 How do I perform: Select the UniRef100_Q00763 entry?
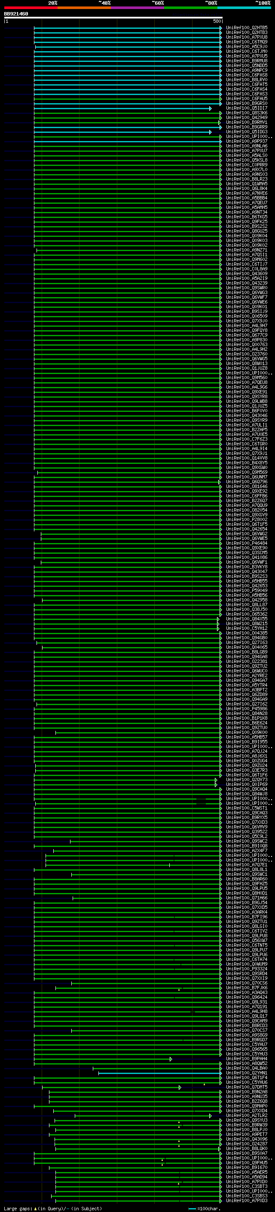click(x=247, y=345)
